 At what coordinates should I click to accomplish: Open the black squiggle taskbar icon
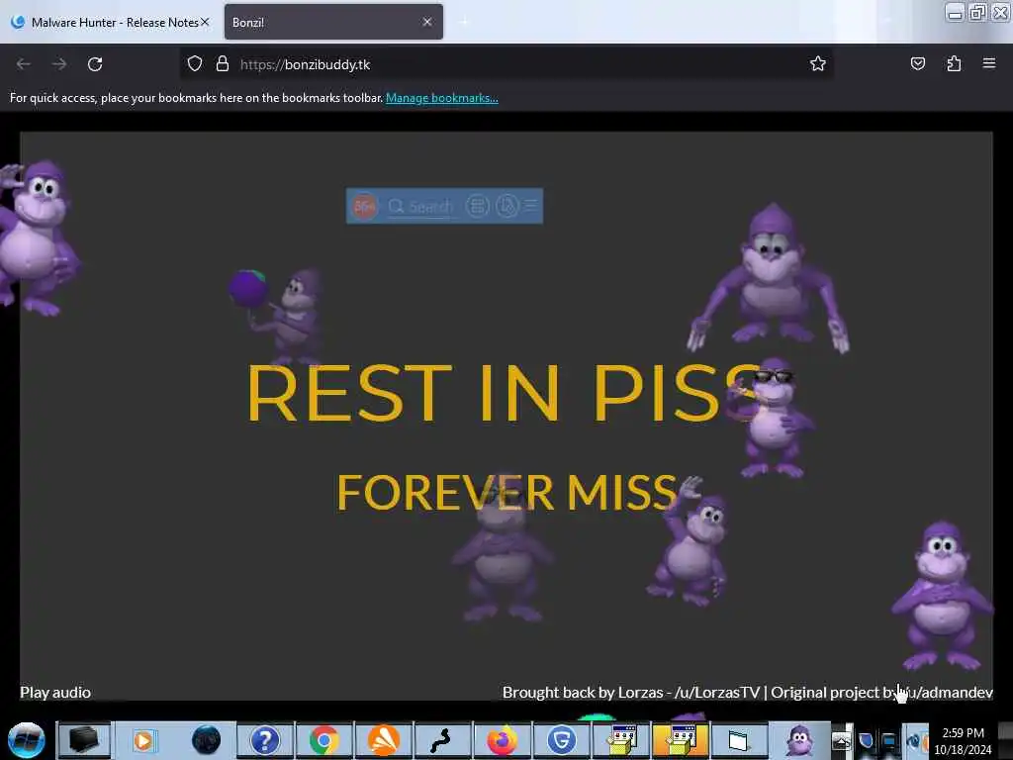click(x=442, y=740)
